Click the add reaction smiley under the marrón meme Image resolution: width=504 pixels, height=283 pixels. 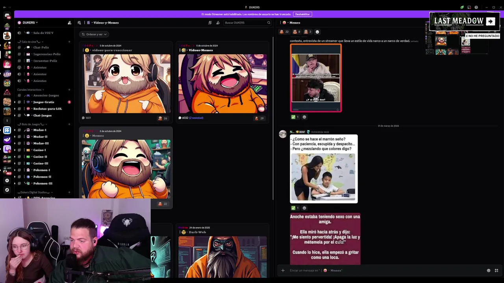[x=304, y=208]
